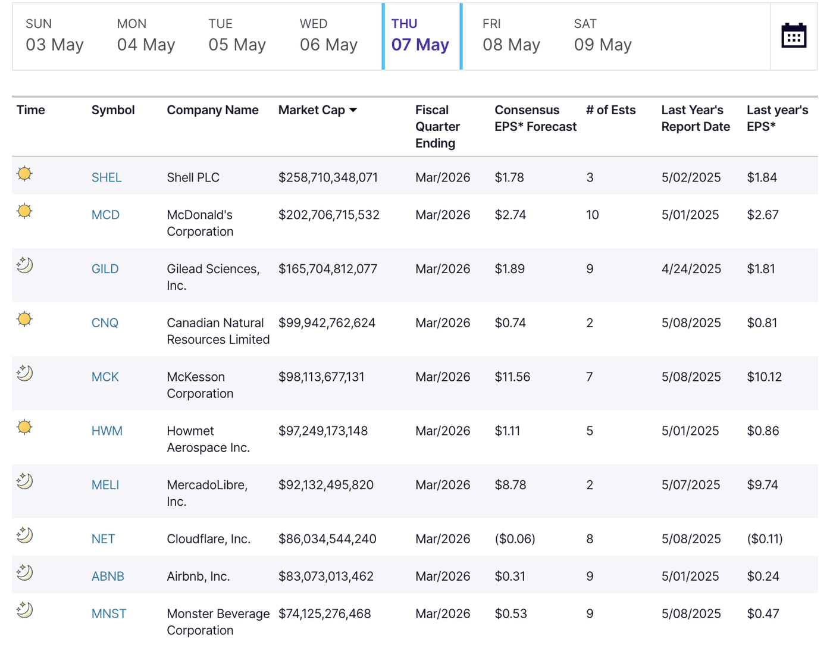Click Monster Beverage's last year EPS $0.47
This screenshot has height=645, width=833.
763,614
